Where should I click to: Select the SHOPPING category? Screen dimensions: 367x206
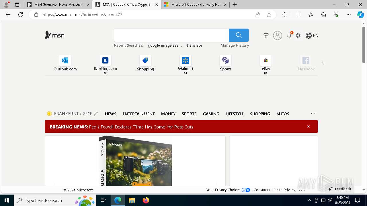point(260,114)
